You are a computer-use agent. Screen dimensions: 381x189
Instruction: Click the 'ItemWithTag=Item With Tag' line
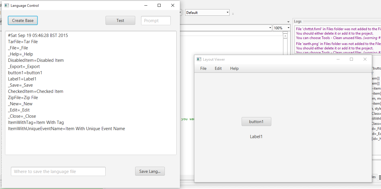pos(36,122)
